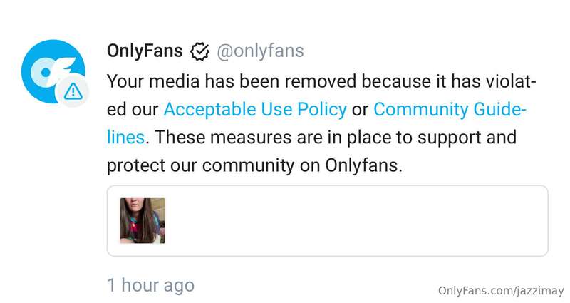Click the OnlyFans.com/jazzimay watermark
The width and height of the screenshot is (570, 303).
501,291
